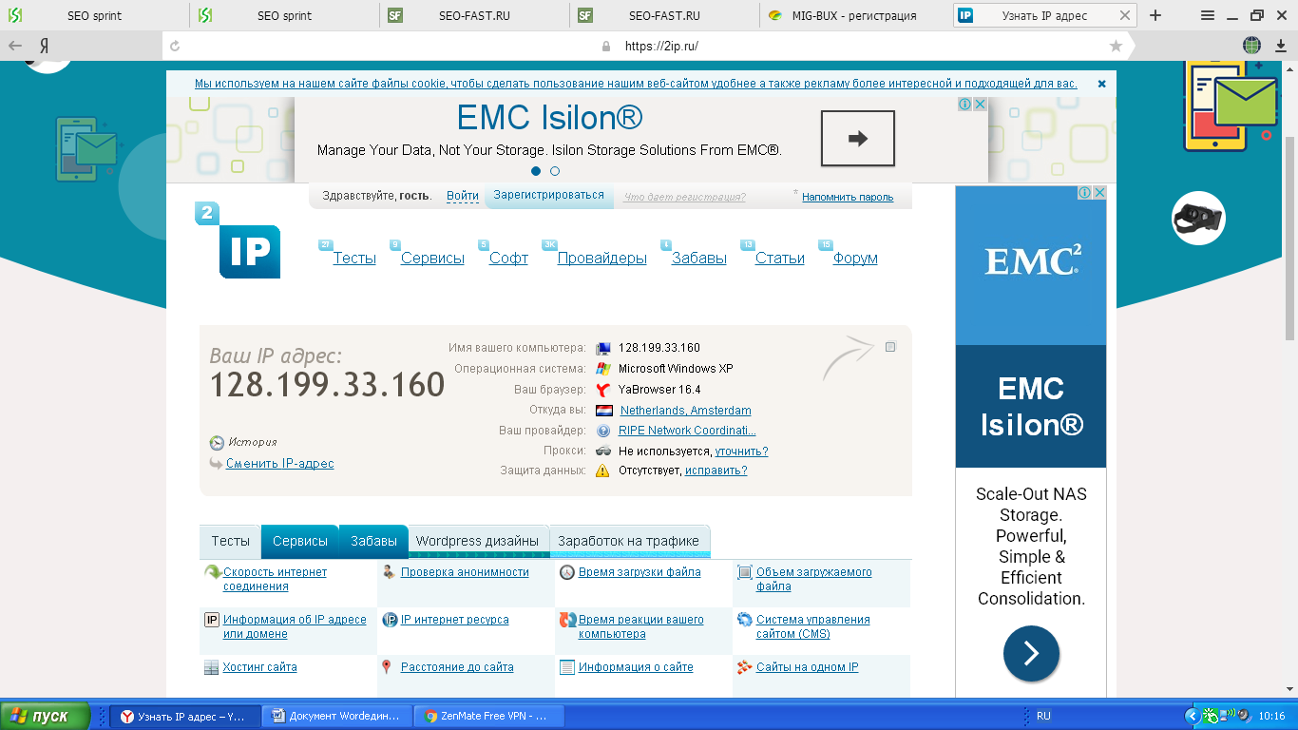Open the Форум menu item
The height and width of the screenshot is (730, 1298).
855,259
